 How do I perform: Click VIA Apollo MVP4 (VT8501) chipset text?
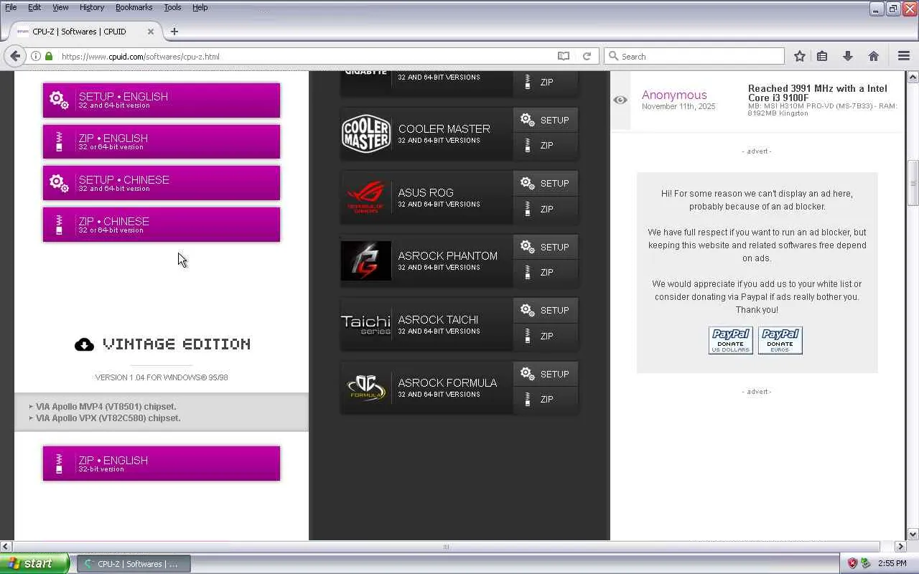106,407
